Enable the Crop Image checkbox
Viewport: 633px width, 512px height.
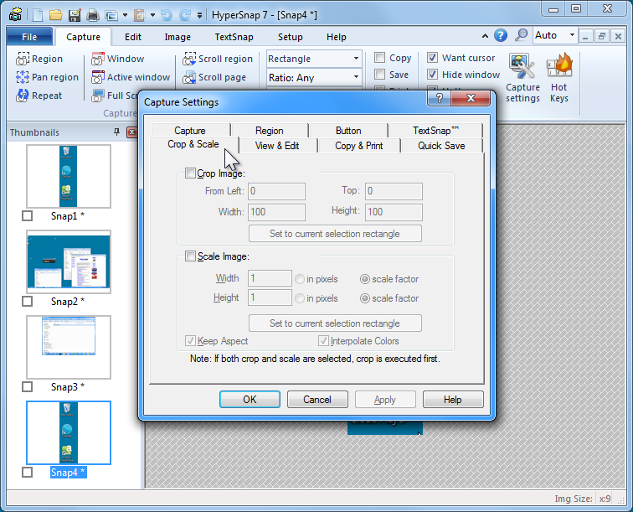click(189, 173)
